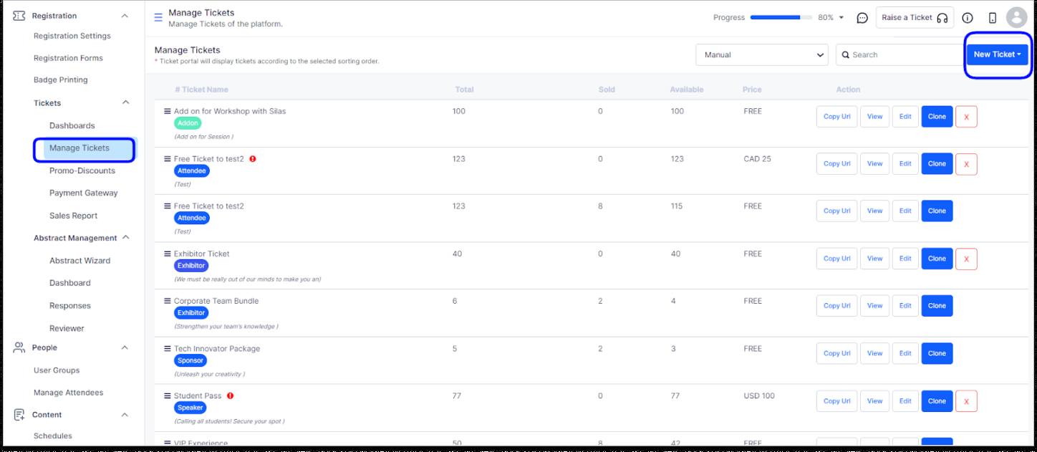Click the Registration ticket icon in sidebar
Image resolution: width=1037 pixels, height=452 pixels.
coord(19,16)
